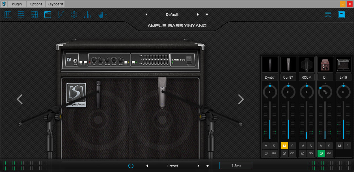The image size is (354, 172).
Task: Disable phase invert on the DI channel
Action: (321, 153)
